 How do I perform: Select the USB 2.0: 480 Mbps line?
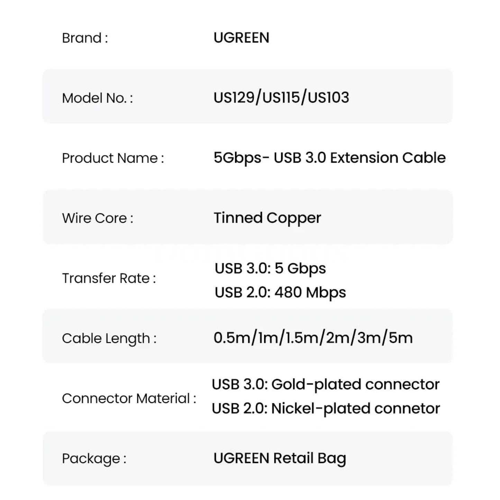click(280, 292)
